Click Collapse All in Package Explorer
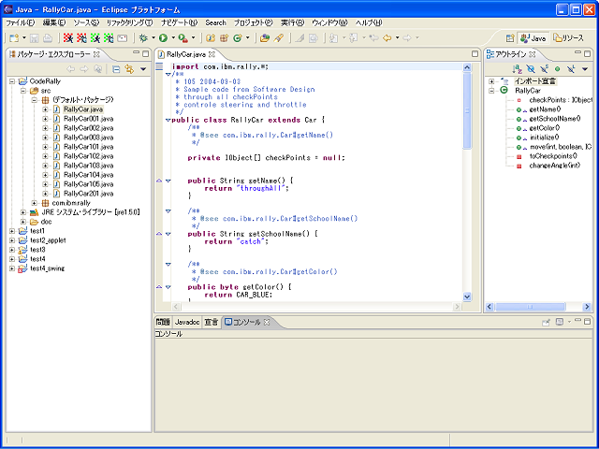Viewport: 599px width, 449px height. [116, 69]
